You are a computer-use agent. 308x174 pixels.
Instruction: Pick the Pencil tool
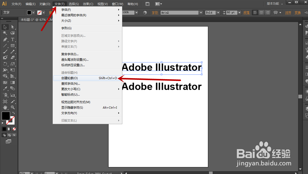click(13, 52)
